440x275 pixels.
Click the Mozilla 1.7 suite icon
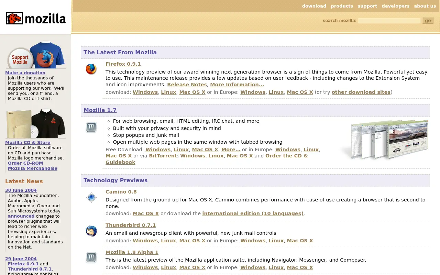point(91,128)
